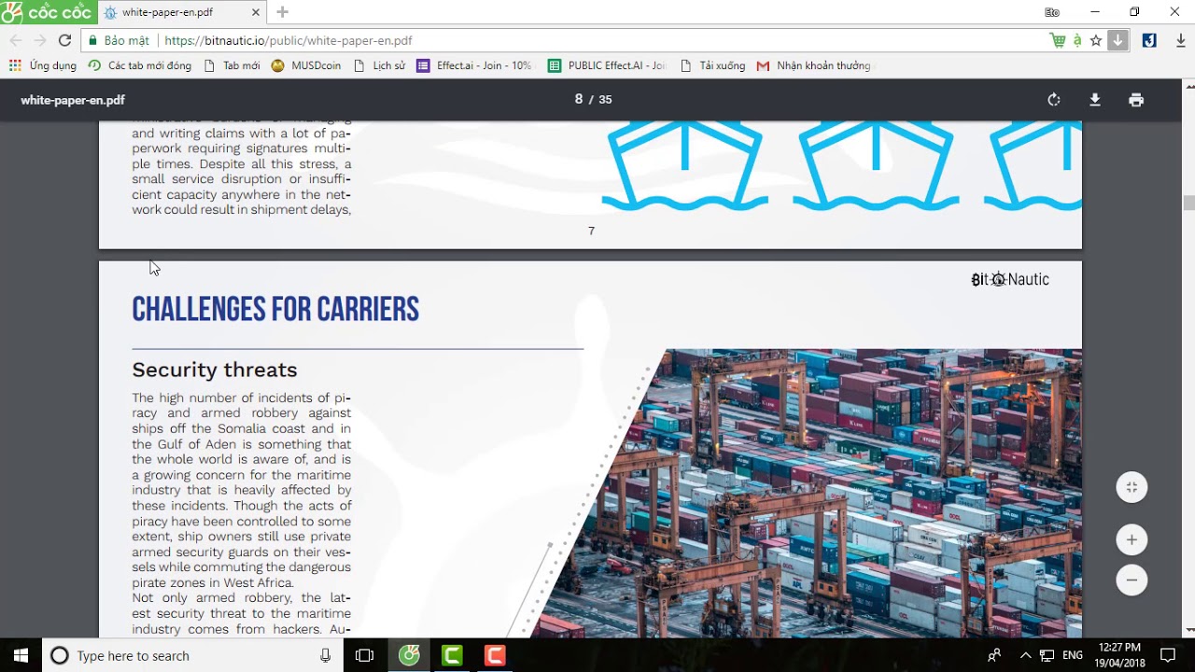Open the People icon in system tray
This screenshot has height=672, width=1195.
pos(995,655)
